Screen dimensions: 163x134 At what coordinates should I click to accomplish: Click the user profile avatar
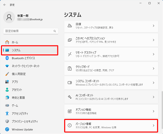pos(9,17)
